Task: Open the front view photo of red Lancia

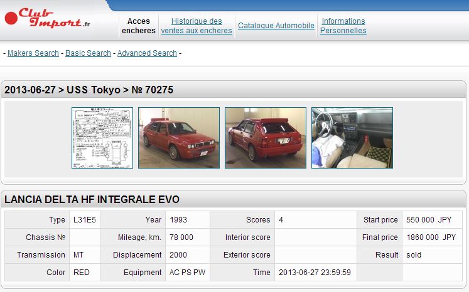Action: tap(179, 138)
